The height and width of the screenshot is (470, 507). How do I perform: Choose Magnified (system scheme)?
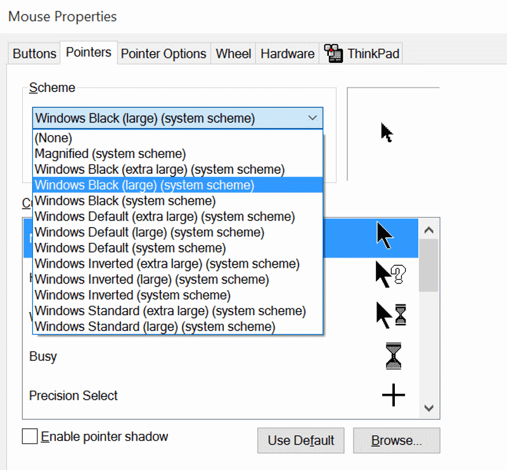[177, 153]
